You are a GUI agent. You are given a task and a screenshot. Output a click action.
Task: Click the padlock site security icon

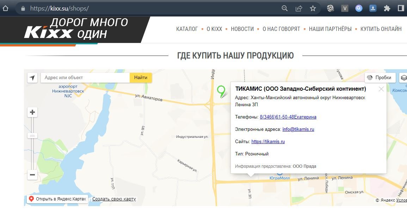point(23,8)
